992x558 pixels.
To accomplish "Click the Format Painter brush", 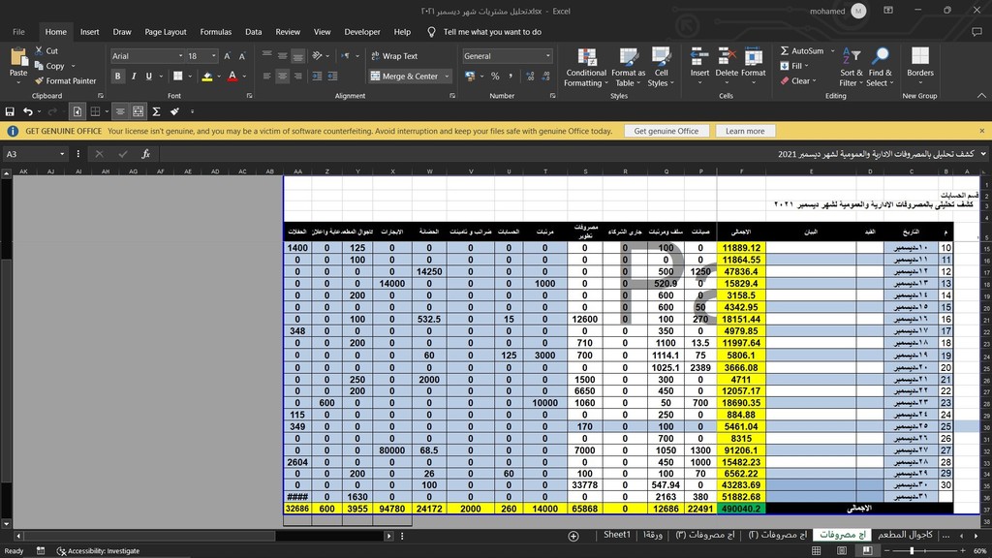I will tap(39, 81).
